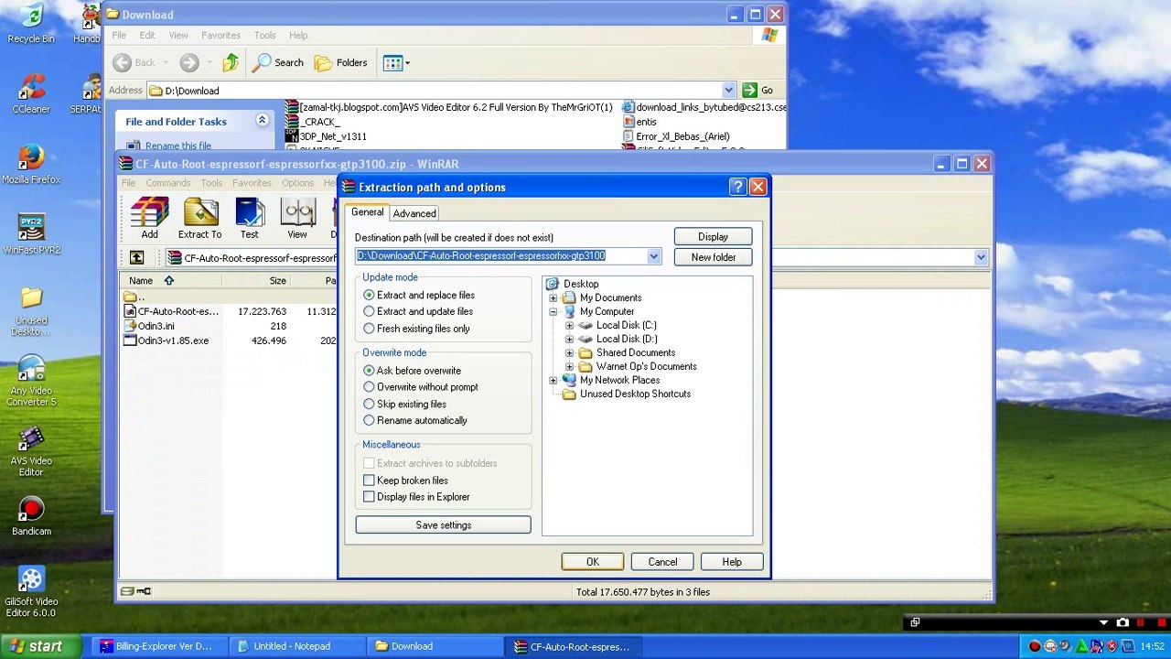Open destination path dropdown arrow
Screen dimensions: 1171x659
pyautogui.click(x=653, y=257)
